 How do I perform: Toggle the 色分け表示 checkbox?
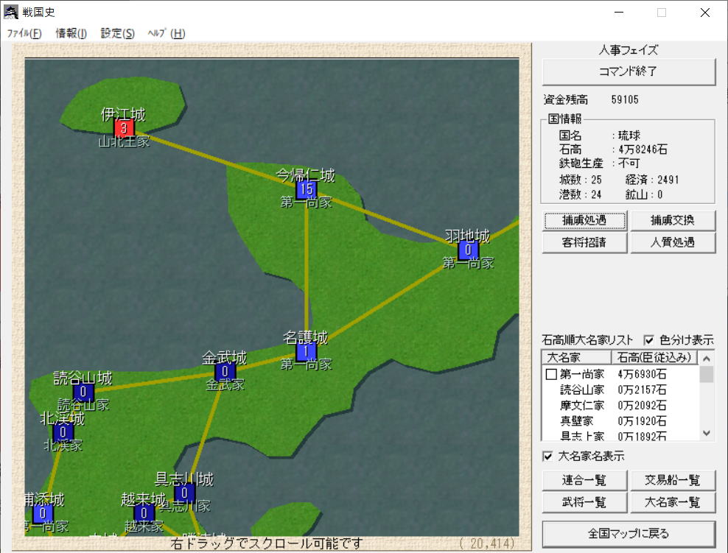click(649, 340)
